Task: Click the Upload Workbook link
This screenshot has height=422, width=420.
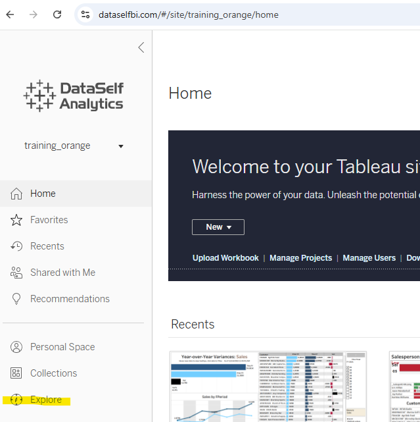Action: click(x=225, y=258)
